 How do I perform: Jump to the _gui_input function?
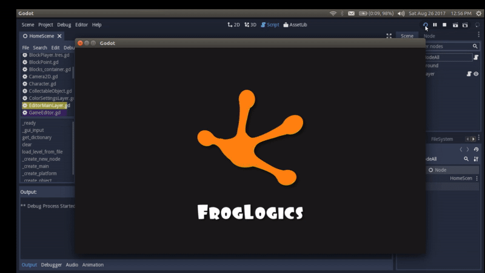33,130
